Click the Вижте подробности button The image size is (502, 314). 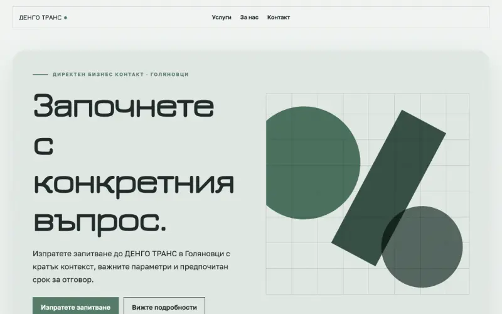pos(164,307)
